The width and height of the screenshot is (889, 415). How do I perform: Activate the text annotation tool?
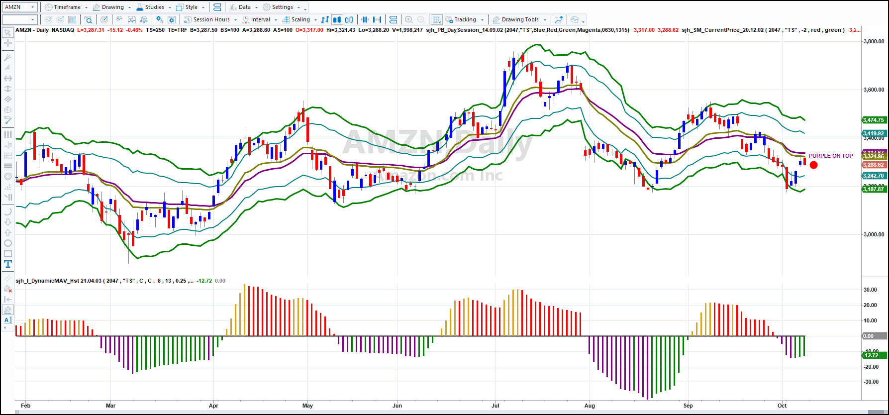tap(8, 264)
